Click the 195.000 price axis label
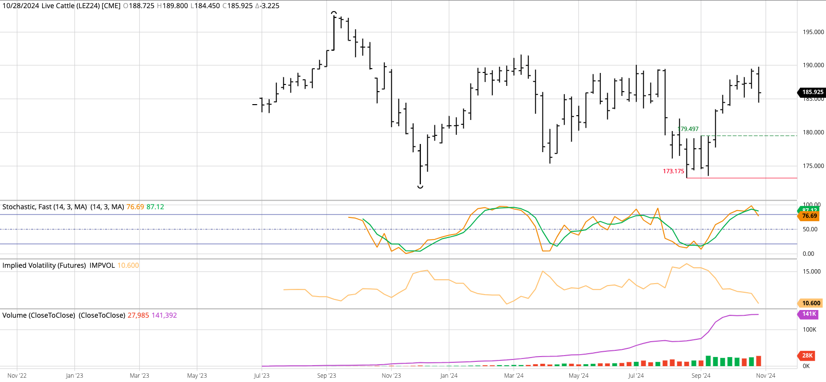Viewport: 826px width, 382px height. 813,32
